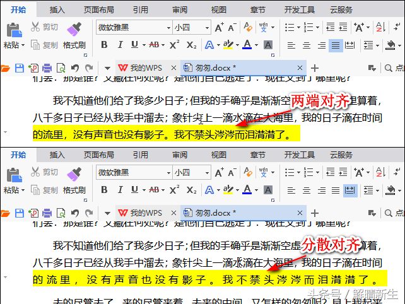Screen dimensions: 405x304
Task: Clear formatting eraser in upper WPS window
Action: coord(248,27)
